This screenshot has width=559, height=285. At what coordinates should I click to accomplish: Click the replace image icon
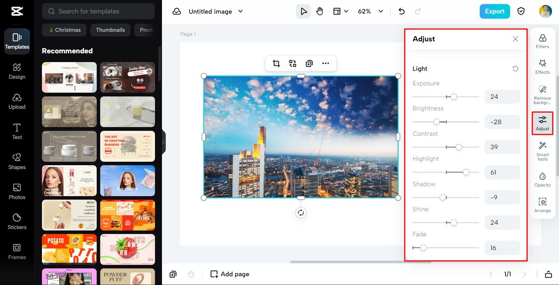click(x=293, y=63)
